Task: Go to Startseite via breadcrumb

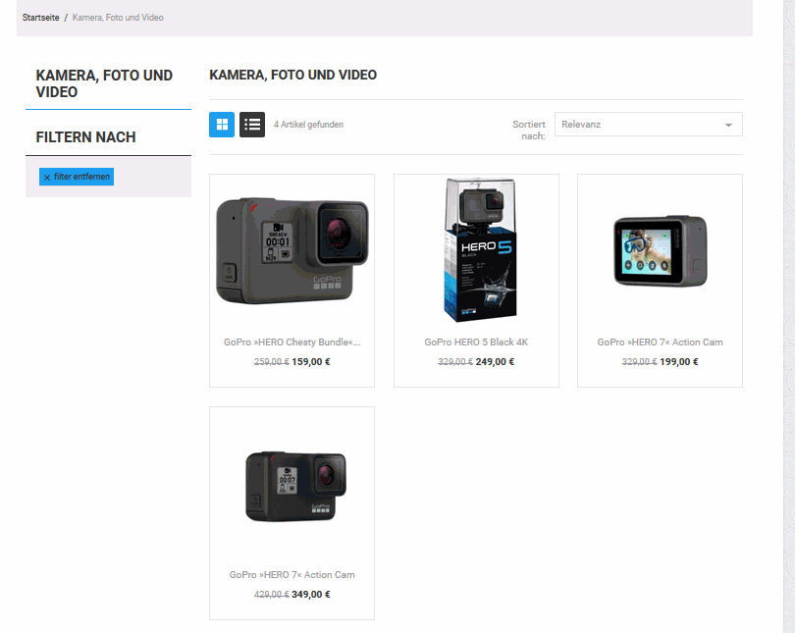Action: click(40, 18)
